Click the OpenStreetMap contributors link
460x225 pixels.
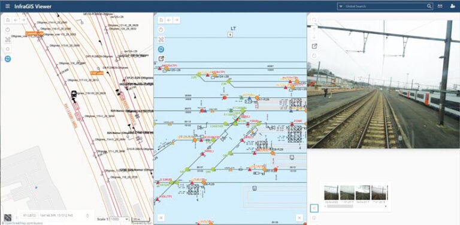click(x=22, y=223)
